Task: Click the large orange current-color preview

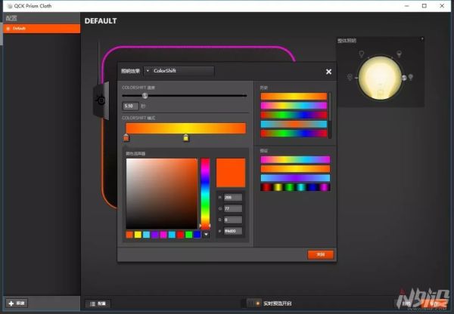Action: pyautogui.click(x=231, y=172)
